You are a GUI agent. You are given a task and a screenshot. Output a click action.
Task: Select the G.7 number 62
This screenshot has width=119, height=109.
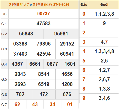click(x=17, y=104)
